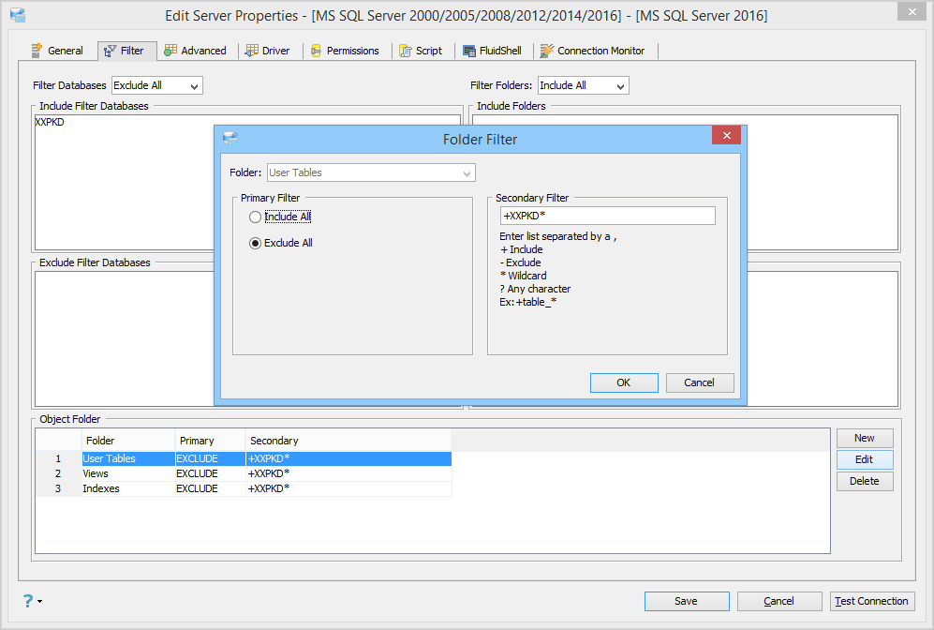934x630 pixels.
Task: Click the Primary column header
Action: pos(210,441)
